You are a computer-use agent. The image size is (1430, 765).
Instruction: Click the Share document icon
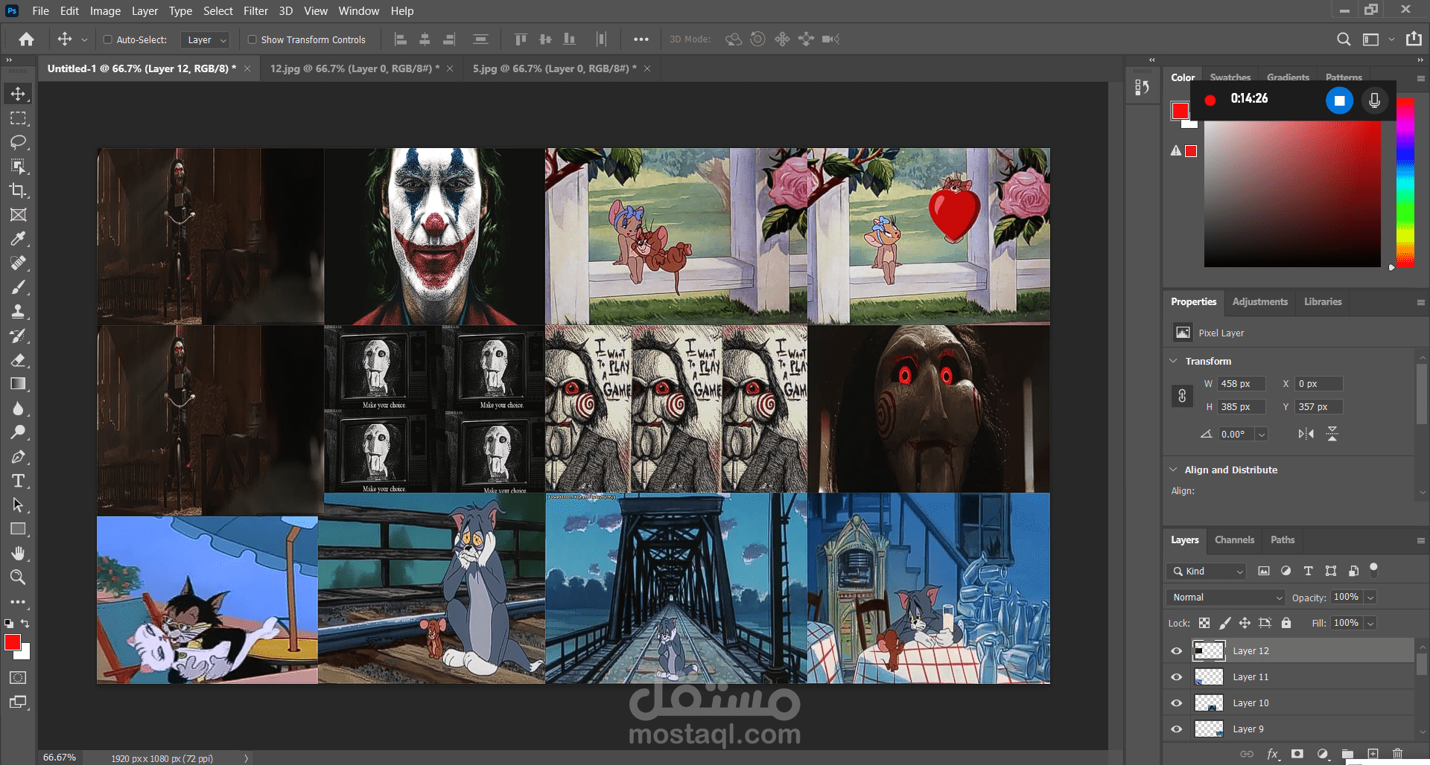click(1414, 39)
